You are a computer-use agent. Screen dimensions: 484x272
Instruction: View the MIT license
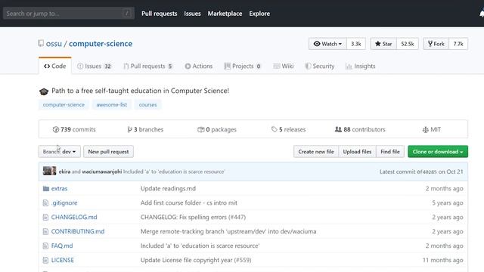(x=432, y=129)
